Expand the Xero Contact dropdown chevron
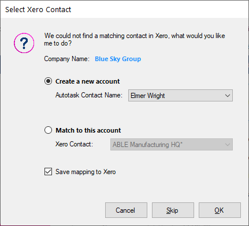The image size is (249, 226). click(x=228, y=145)
